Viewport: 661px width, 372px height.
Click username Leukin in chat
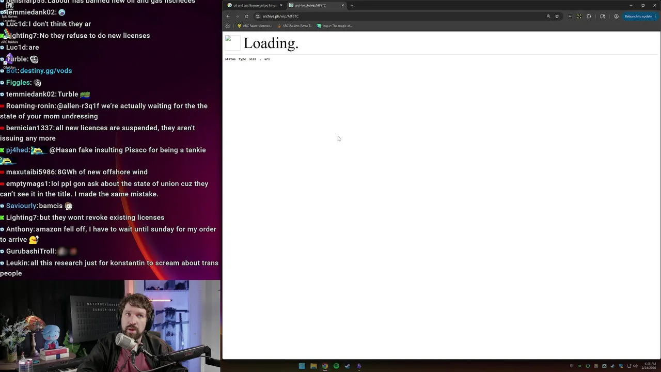coord(17,263)
